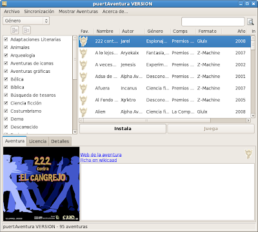Click the trophy icon in Aventura details panel
Viewport: 258px width, 232px height.
pos(248,154)
